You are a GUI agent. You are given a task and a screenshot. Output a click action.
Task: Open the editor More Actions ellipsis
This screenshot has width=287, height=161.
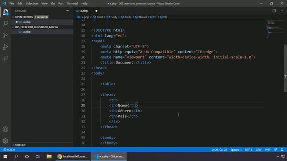(281, 11)
